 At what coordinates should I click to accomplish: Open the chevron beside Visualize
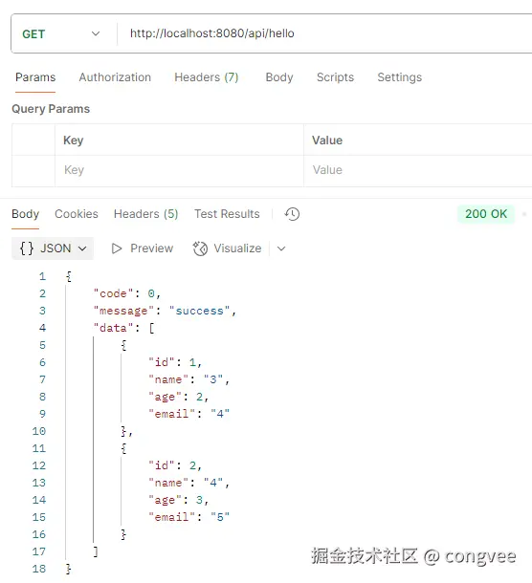pyautogui.click(x=281, y=248)
